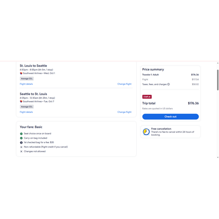Click Average CO₂ badge on outbound flight
This screenshot has width=219, height=219.
(x=27, y=79)
